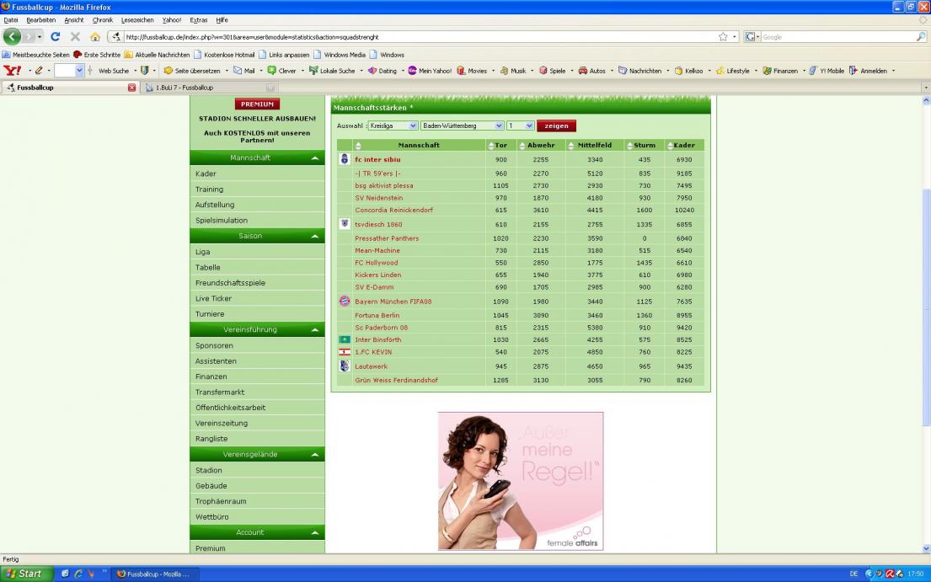Collapse the Vereinsführung sidebar section
Screen dimensions: 931x582
[x=314, y=330]
